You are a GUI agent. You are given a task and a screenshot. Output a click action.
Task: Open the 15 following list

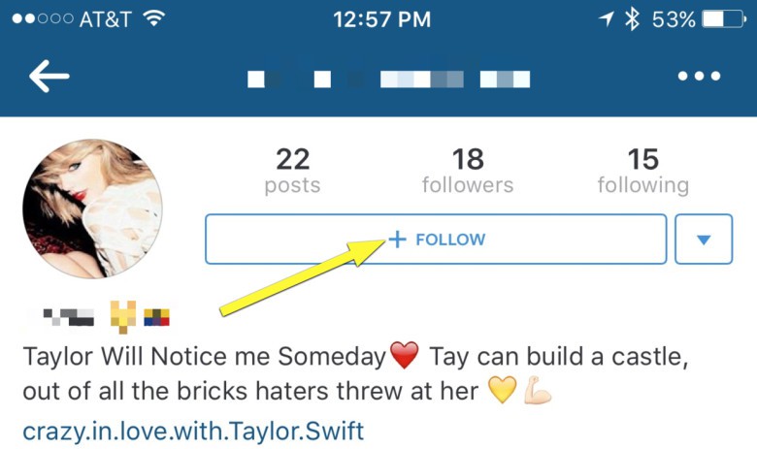click(643, 171)
